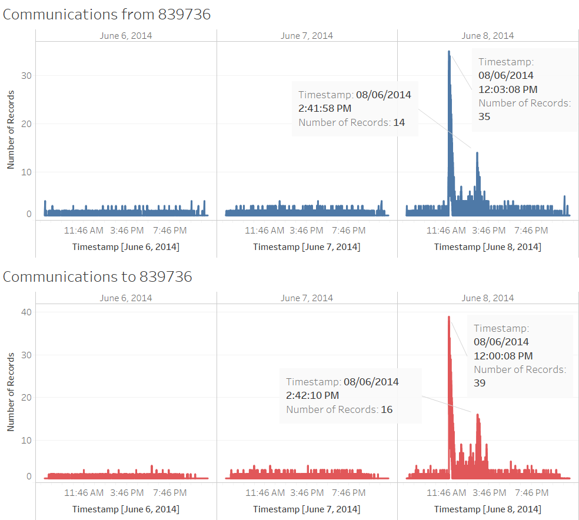Screen dimensions: 579x520
Task: Click the red 39-record peak on June 8
Action: click(449, 318)
